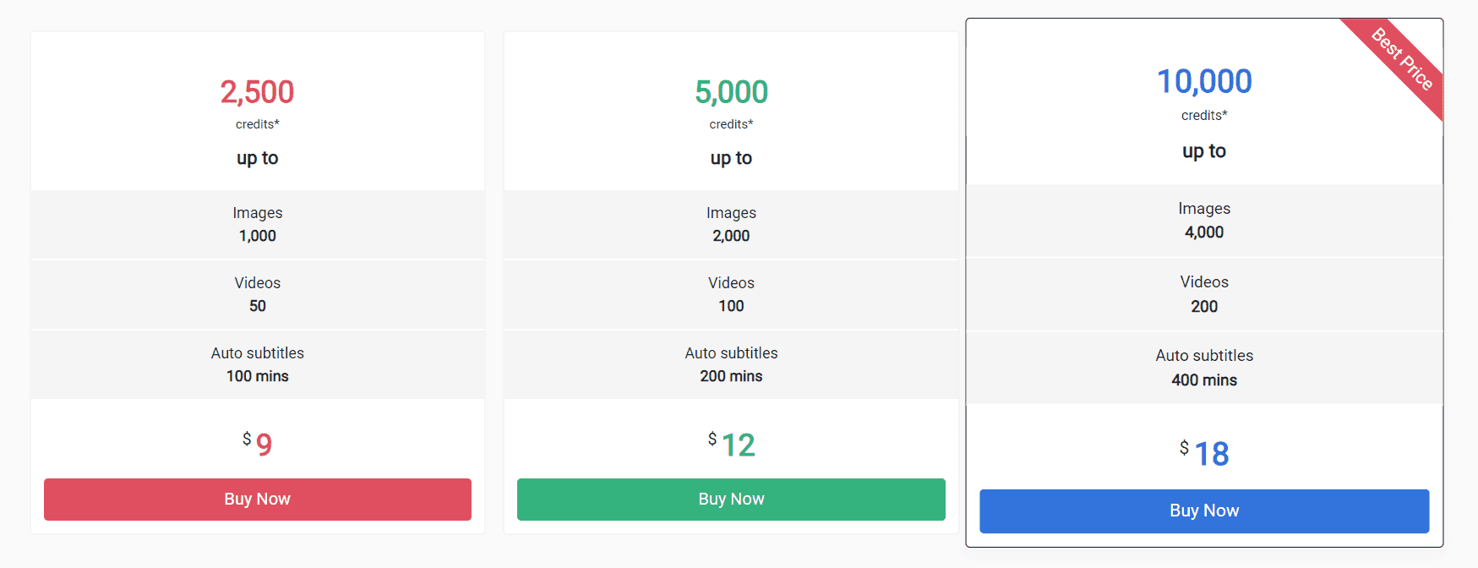This screenshot has height=568, width=1478.
Task: Click the Auto subtitles 400 mins row
Action: click(x=1204, y=368)
